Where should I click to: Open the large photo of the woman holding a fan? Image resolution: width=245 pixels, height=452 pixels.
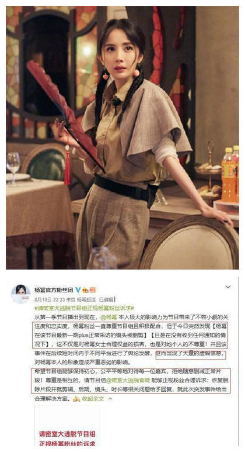[123, 137]
